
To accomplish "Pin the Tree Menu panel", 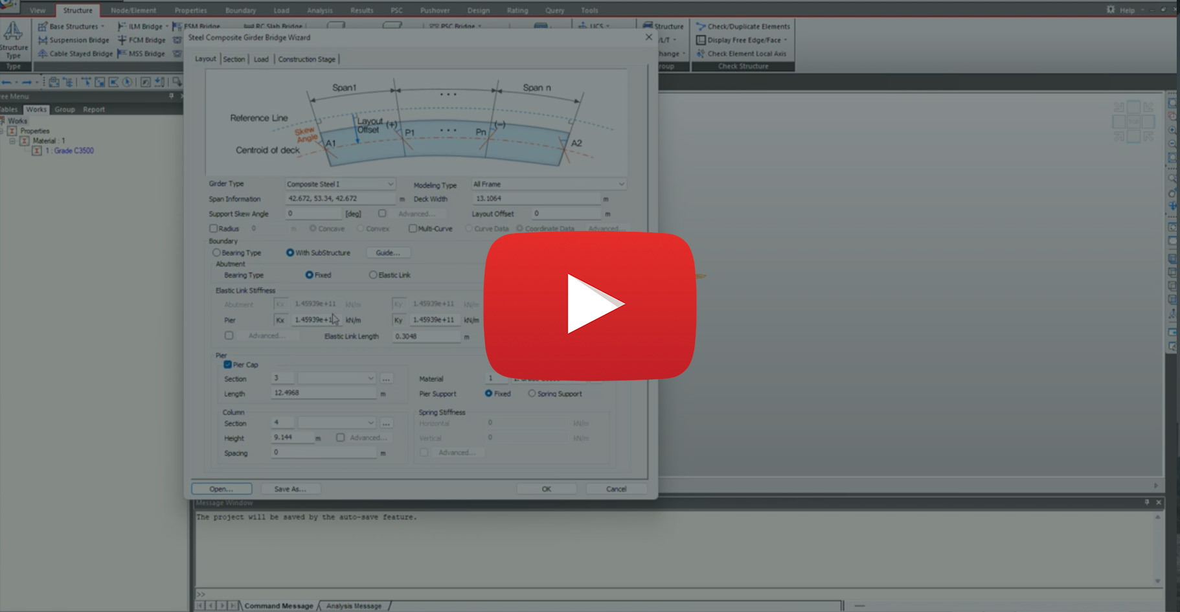I will pos(171,96).
